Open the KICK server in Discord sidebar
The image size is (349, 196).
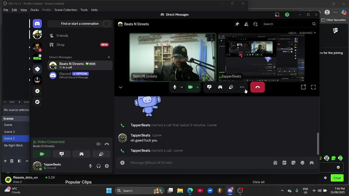coord(37,58)
